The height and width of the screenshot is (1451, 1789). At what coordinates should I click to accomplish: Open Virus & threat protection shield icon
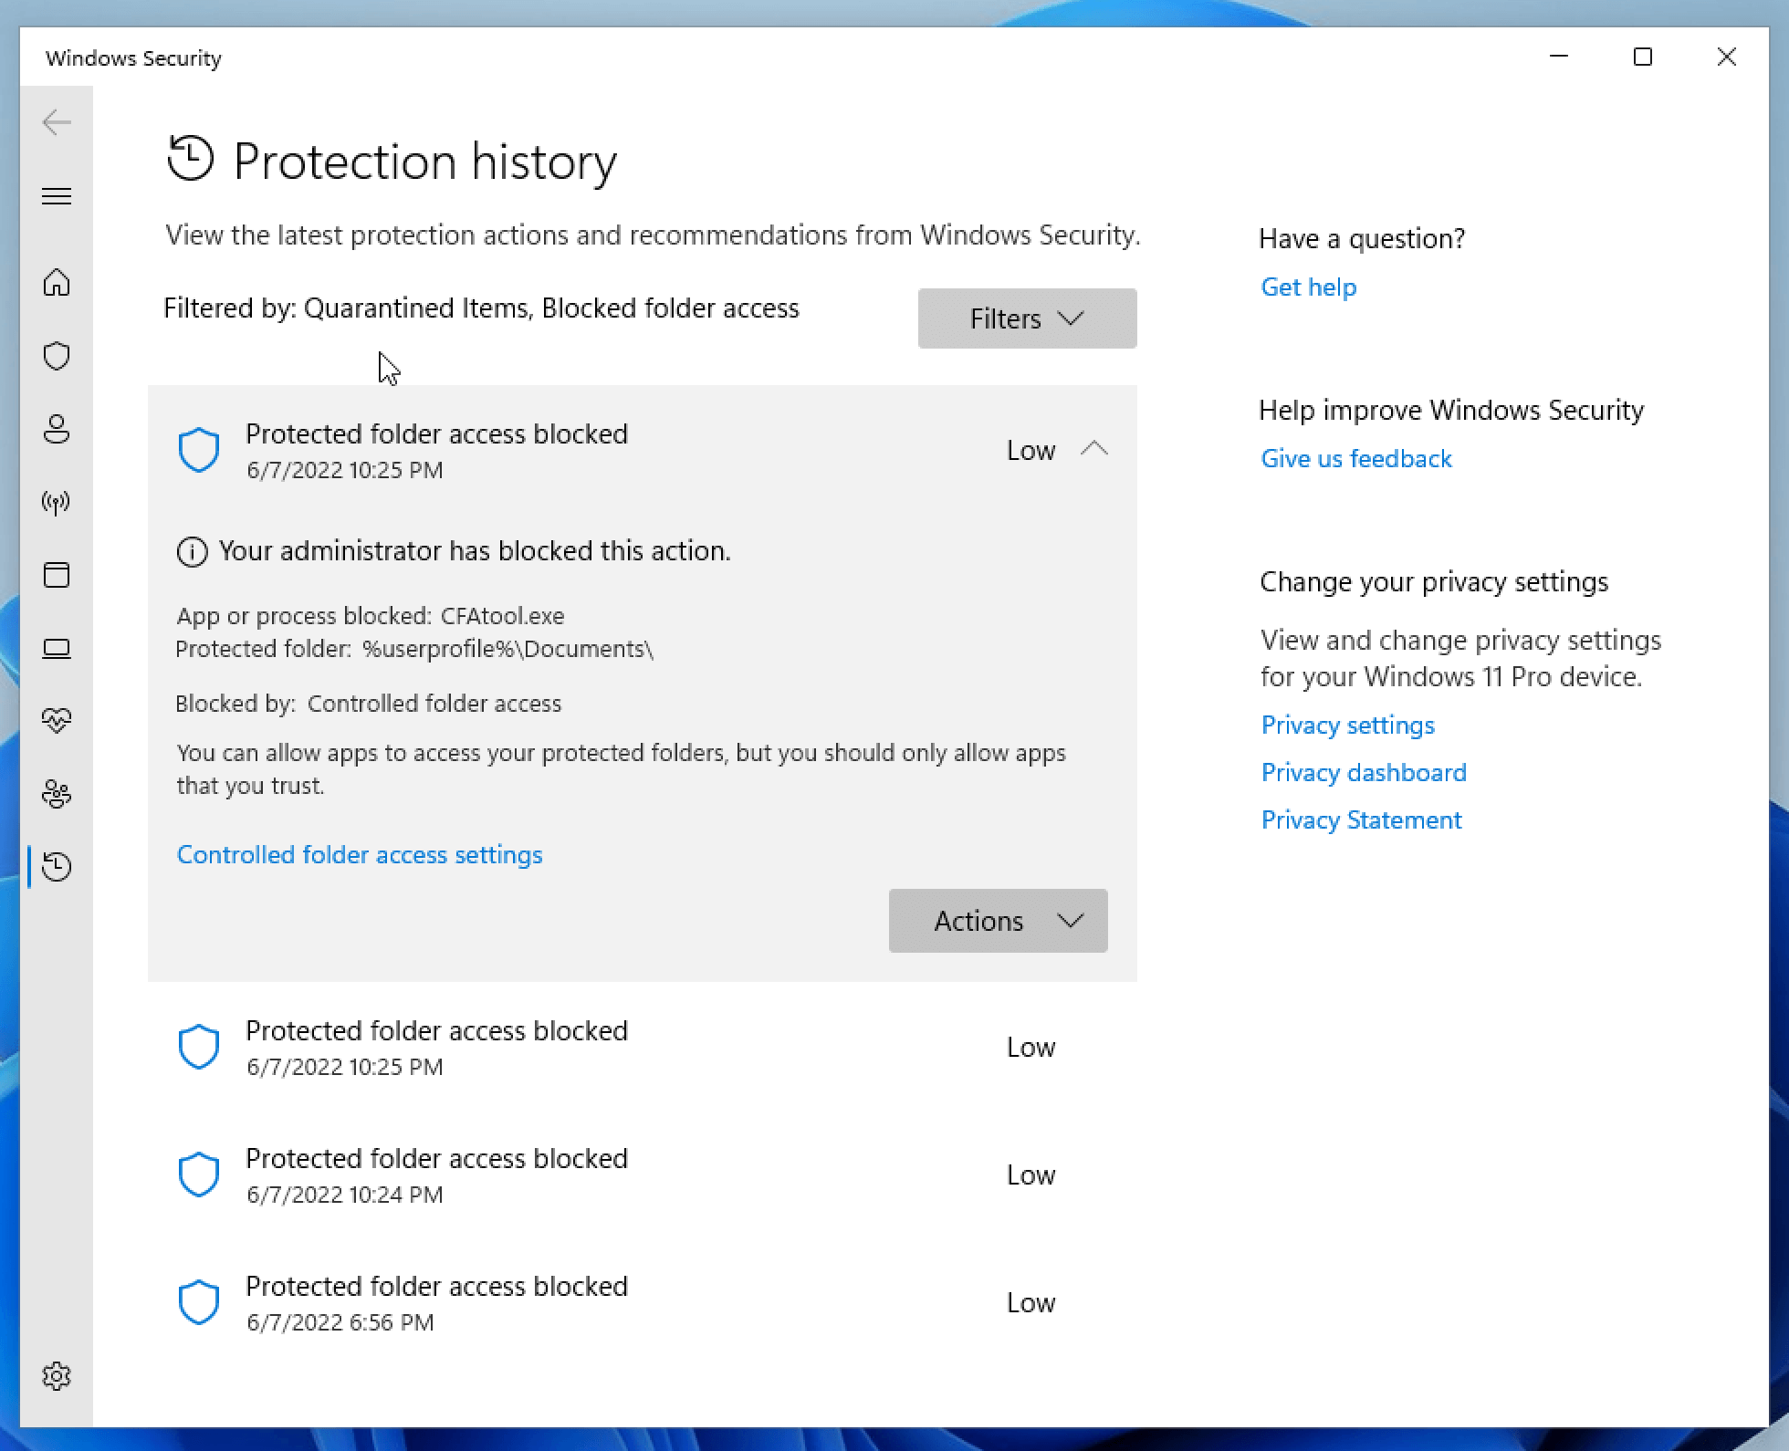57,356
